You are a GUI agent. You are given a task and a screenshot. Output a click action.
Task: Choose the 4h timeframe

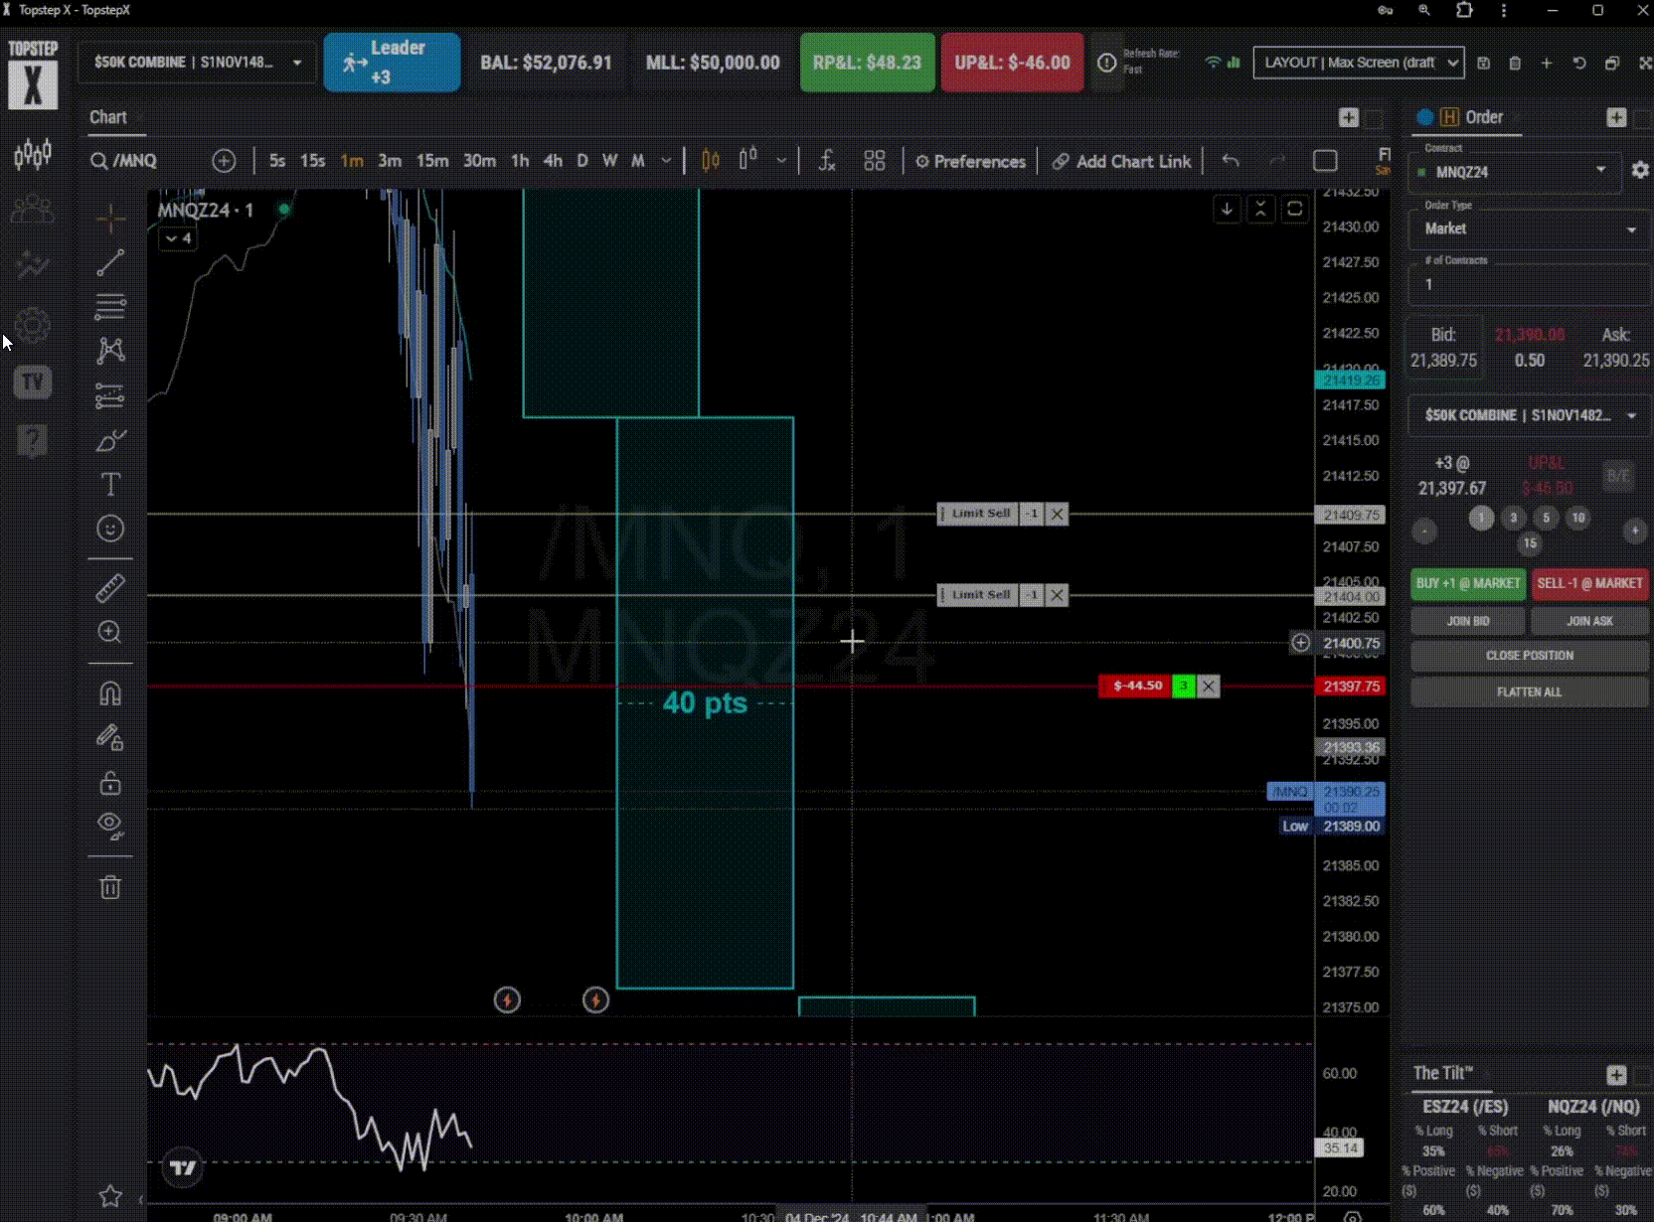click(x=553, y=161)
